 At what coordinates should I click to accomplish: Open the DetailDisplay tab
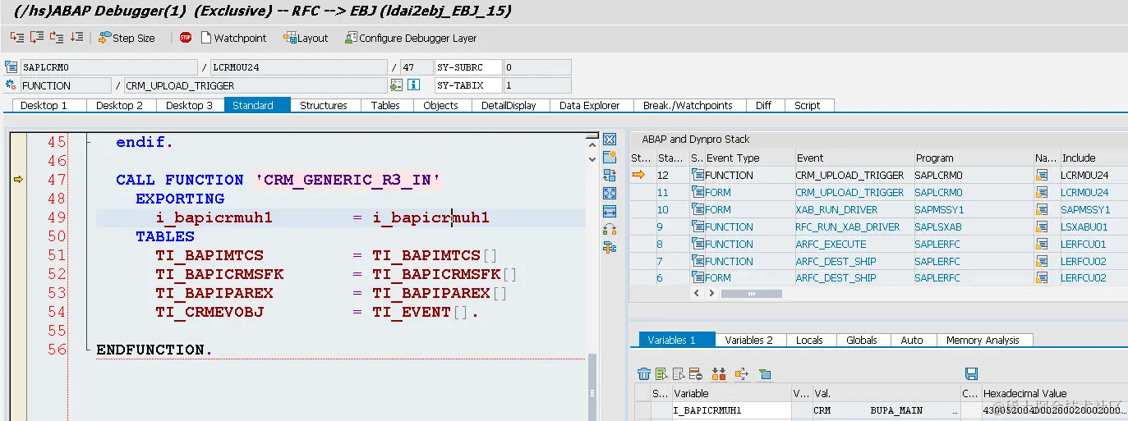click(x=509, y=105)
